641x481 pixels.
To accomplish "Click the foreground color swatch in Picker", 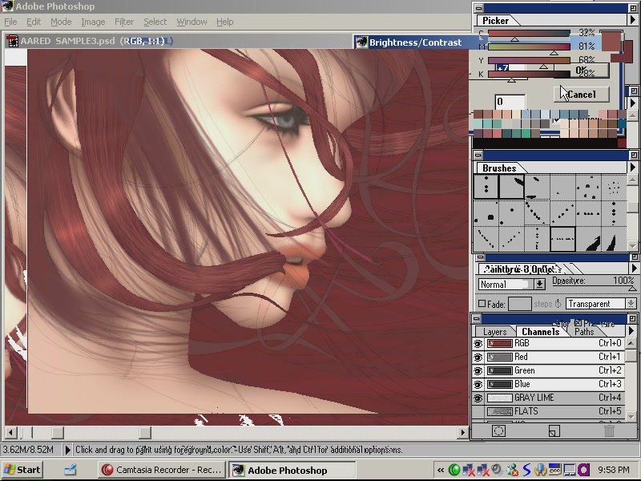I will (x=611, y=42).
